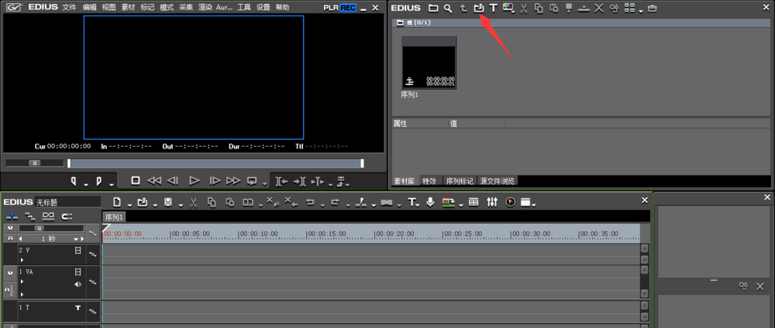The width and height of the screenshot is (775, 328).
Task: Click the Cut scissors icon in timeline toolbar
Action: pos(192,202)
